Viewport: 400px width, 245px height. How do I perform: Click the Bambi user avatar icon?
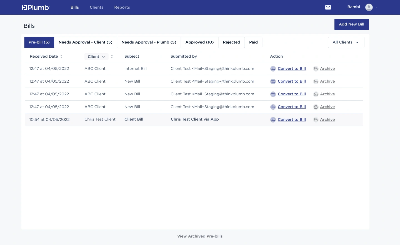click(369, 7)
